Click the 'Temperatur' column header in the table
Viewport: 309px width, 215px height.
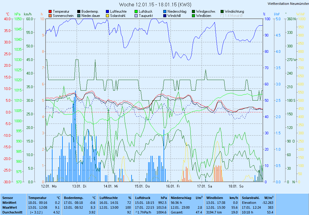37,198
